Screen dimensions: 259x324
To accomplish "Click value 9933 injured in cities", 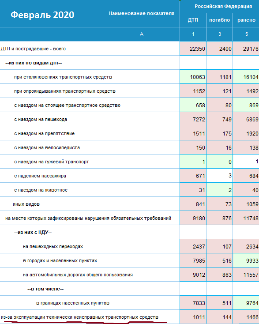I will click(x=252, y=260).
